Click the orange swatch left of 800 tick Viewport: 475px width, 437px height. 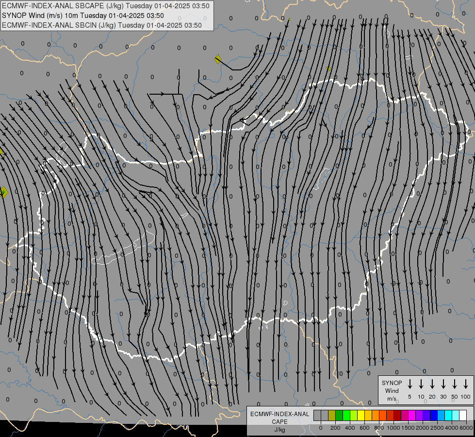click(x=376, y=415)
